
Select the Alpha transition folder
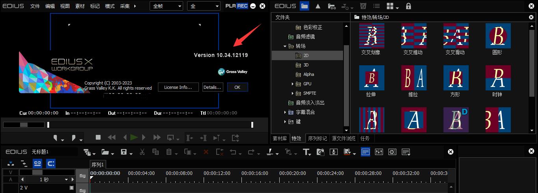click(309, 74)
